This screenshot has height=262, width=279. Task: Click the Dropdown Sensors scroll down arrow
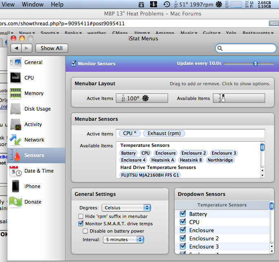(x=272, y=251)
